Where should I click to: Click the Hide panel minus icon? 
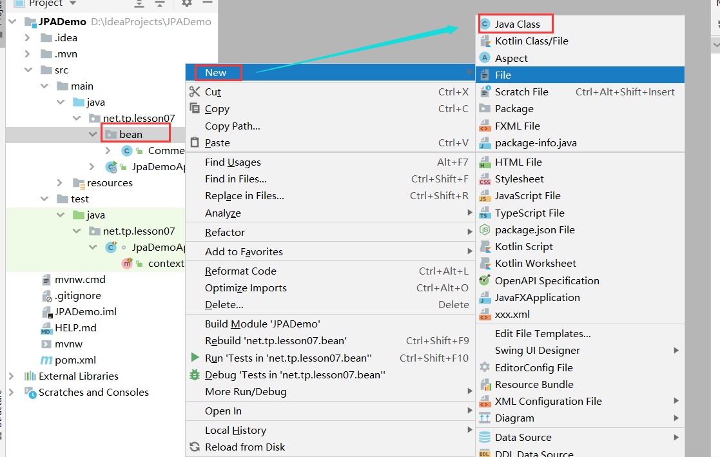[208, 3]
